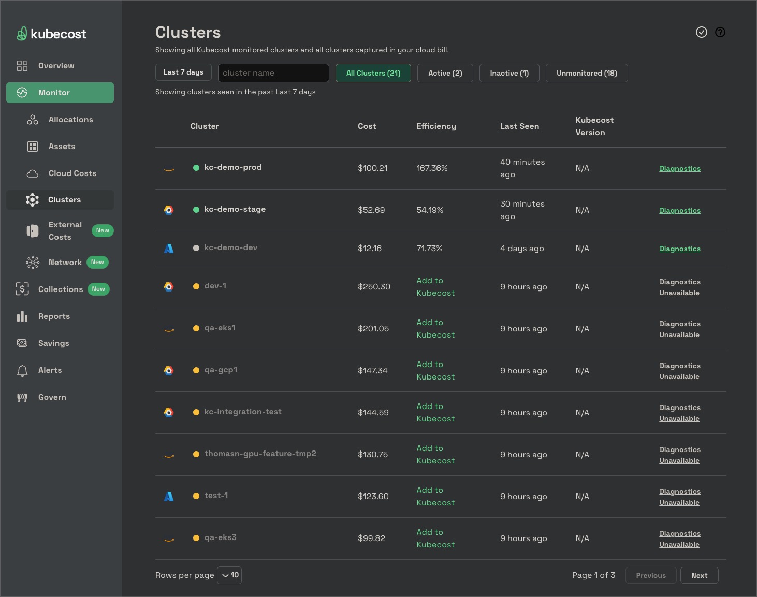This screenshot has width=757, height=597.
Task: Click the Kubecost logo
Action: click(x=51, y=34)
